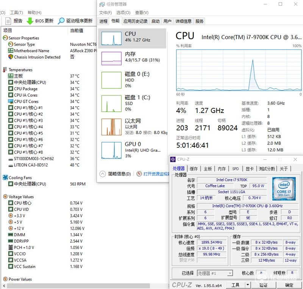Switch to the 关于 tab in CPU-Z
Screen dimensions: 303x289
[x=284, y=169]
